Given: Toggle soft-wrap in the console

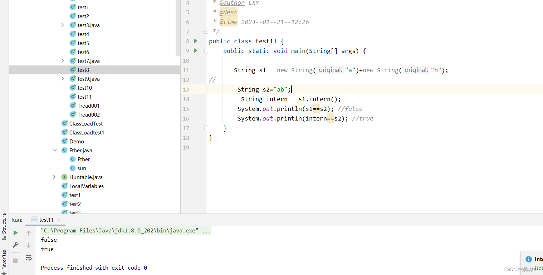Looking at the screenshot, I should (x=29, y=257).
